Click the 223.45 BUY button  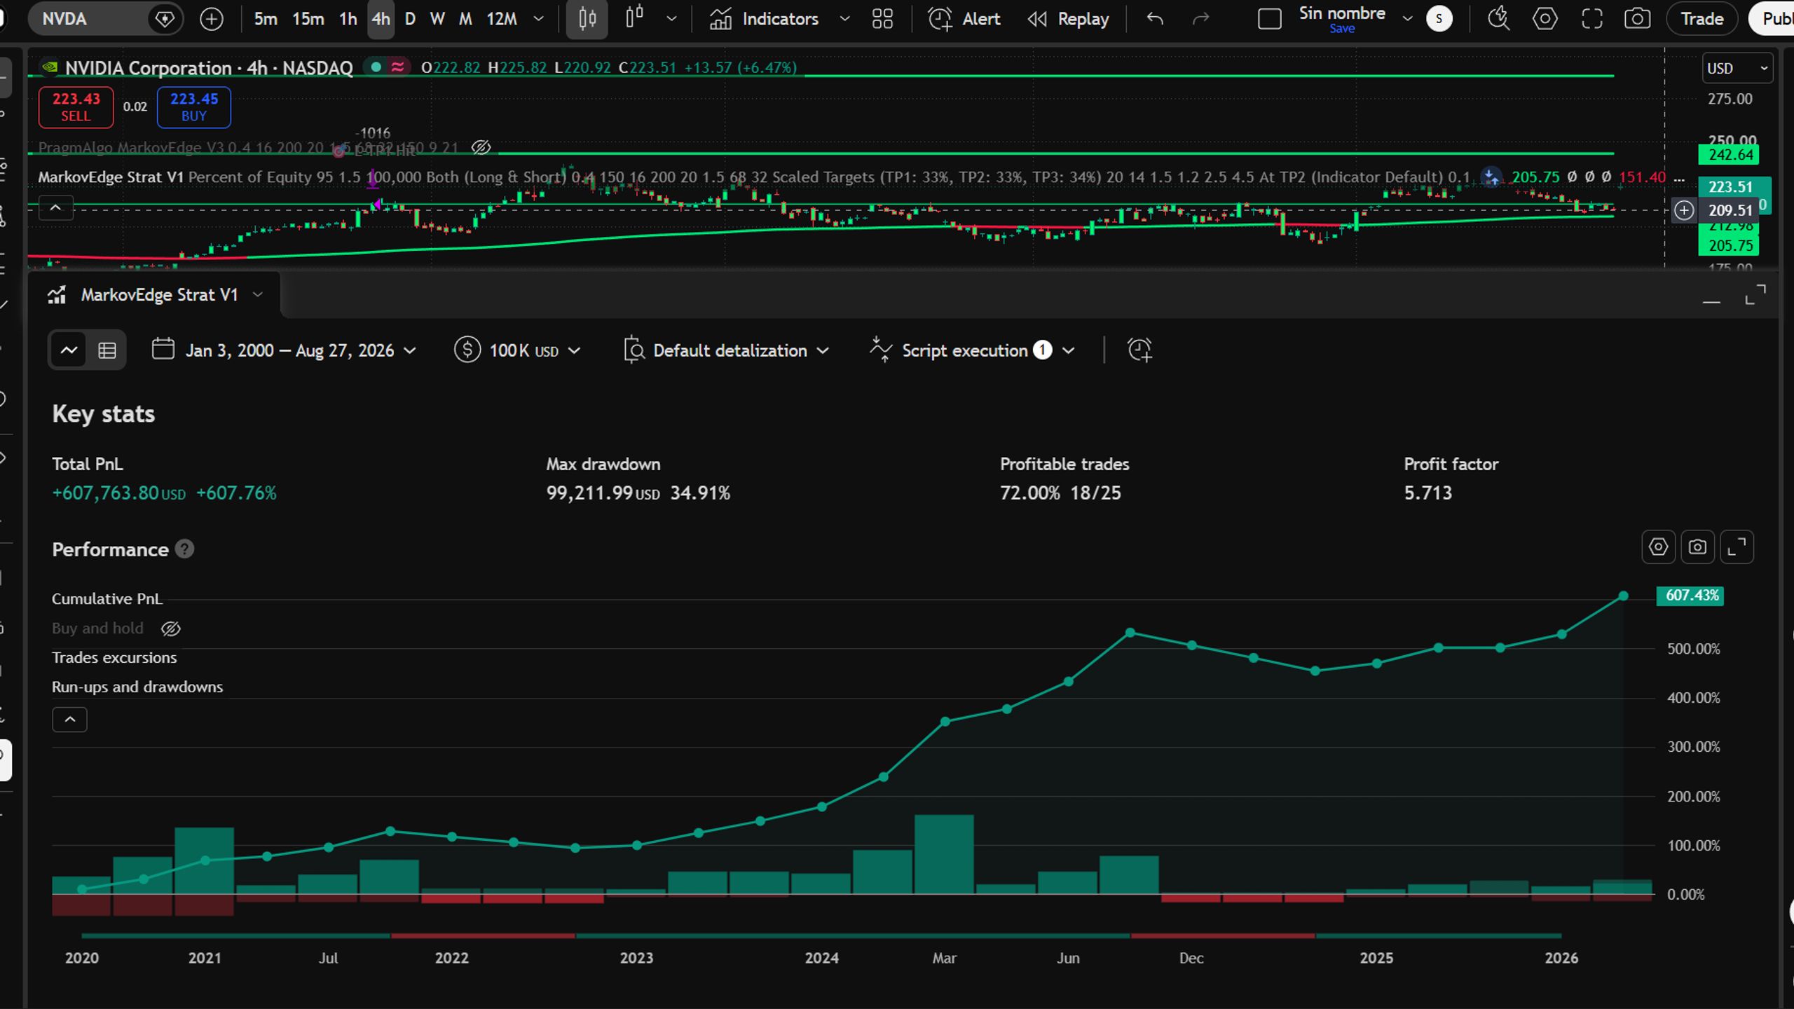[194, 107]
